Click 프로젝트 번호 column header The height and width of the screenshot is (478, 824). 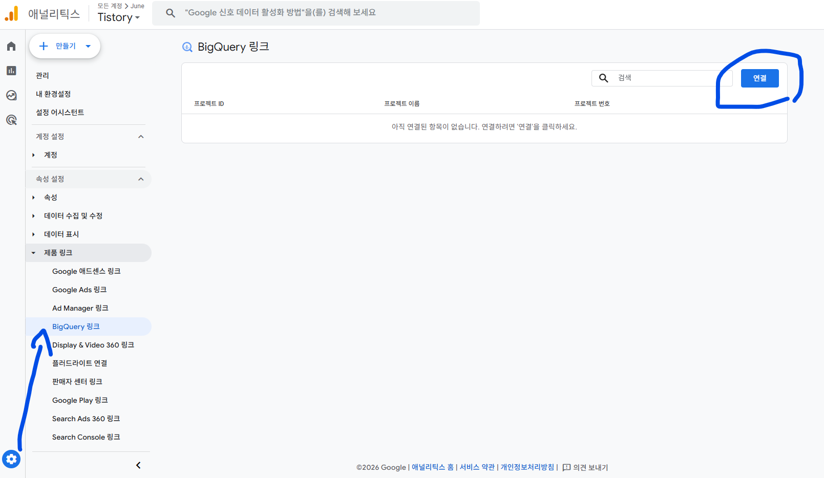point(592,104)
